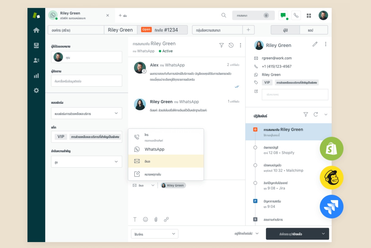Viewport: 371px width, 248px height.
Task: Click the attachment paperclip icon
Action: (156, 219)
